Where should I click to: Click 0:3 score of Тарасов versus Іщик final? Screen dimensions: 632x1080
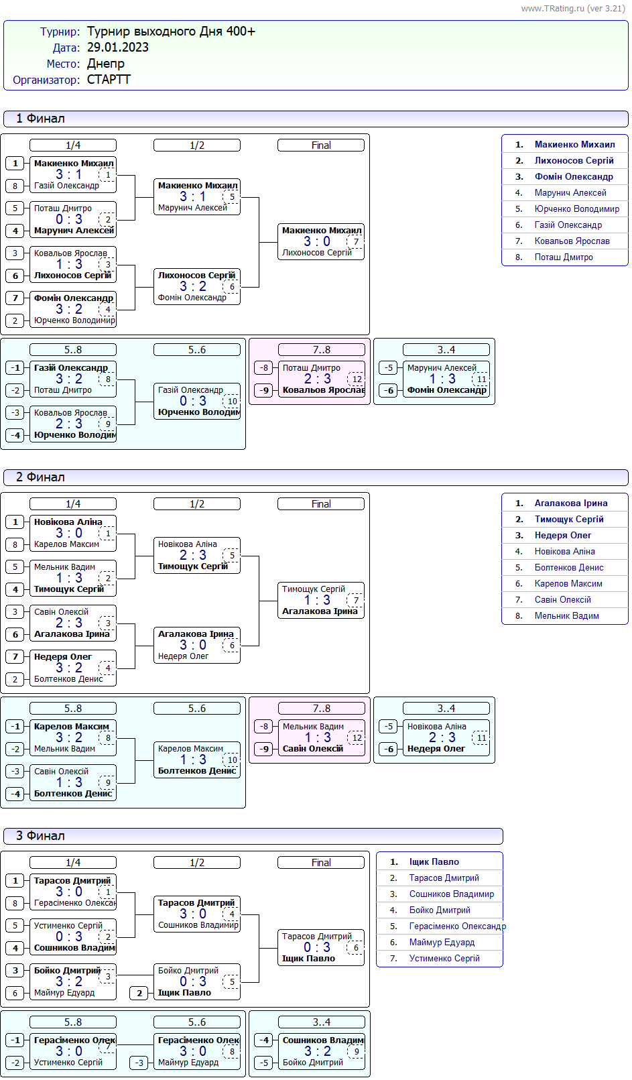coord(317,947)
